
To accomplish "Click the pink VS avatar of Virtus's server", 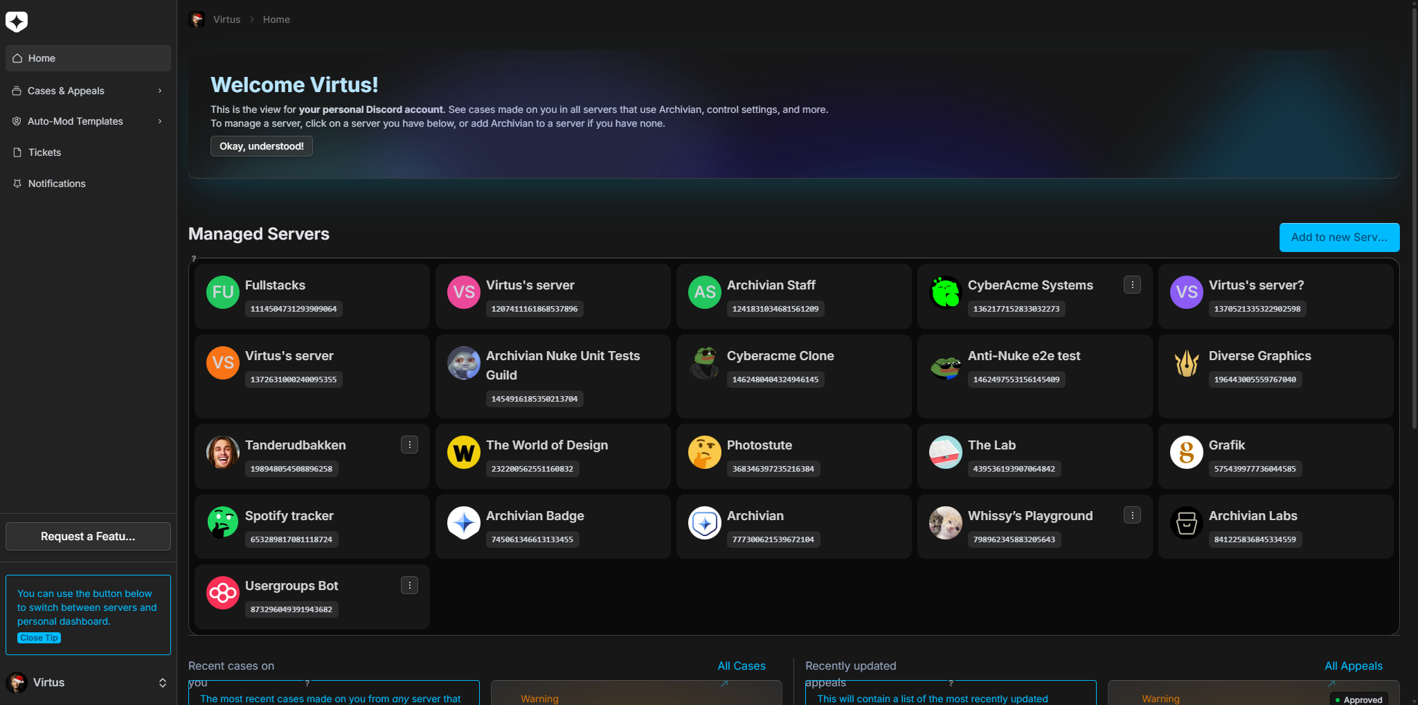I will point(464,292).
